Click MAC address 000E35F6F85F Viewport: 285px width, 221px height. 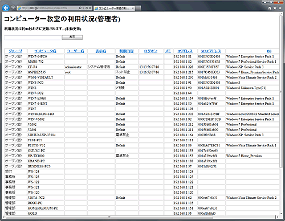[209, 67]
